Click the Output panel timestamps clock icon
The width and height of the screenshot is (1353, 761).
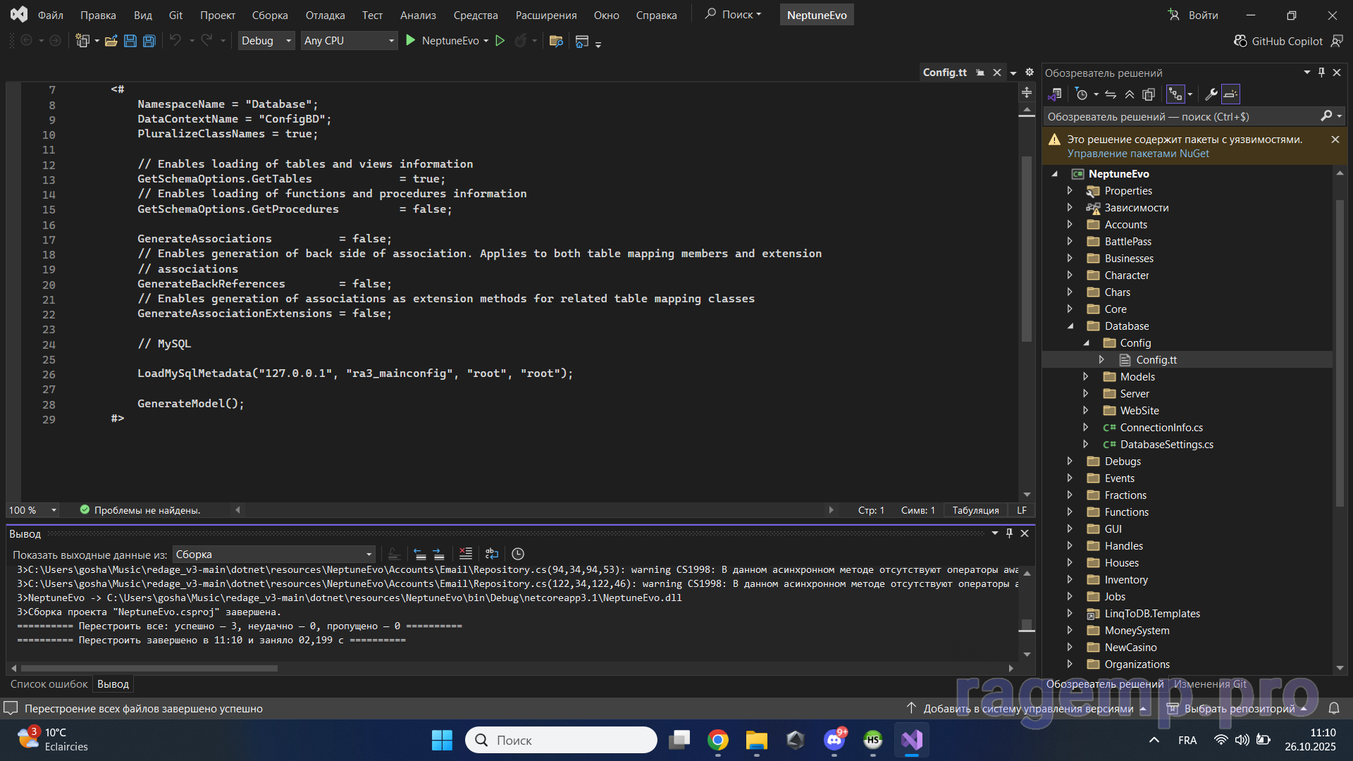(x=518, y=554)
